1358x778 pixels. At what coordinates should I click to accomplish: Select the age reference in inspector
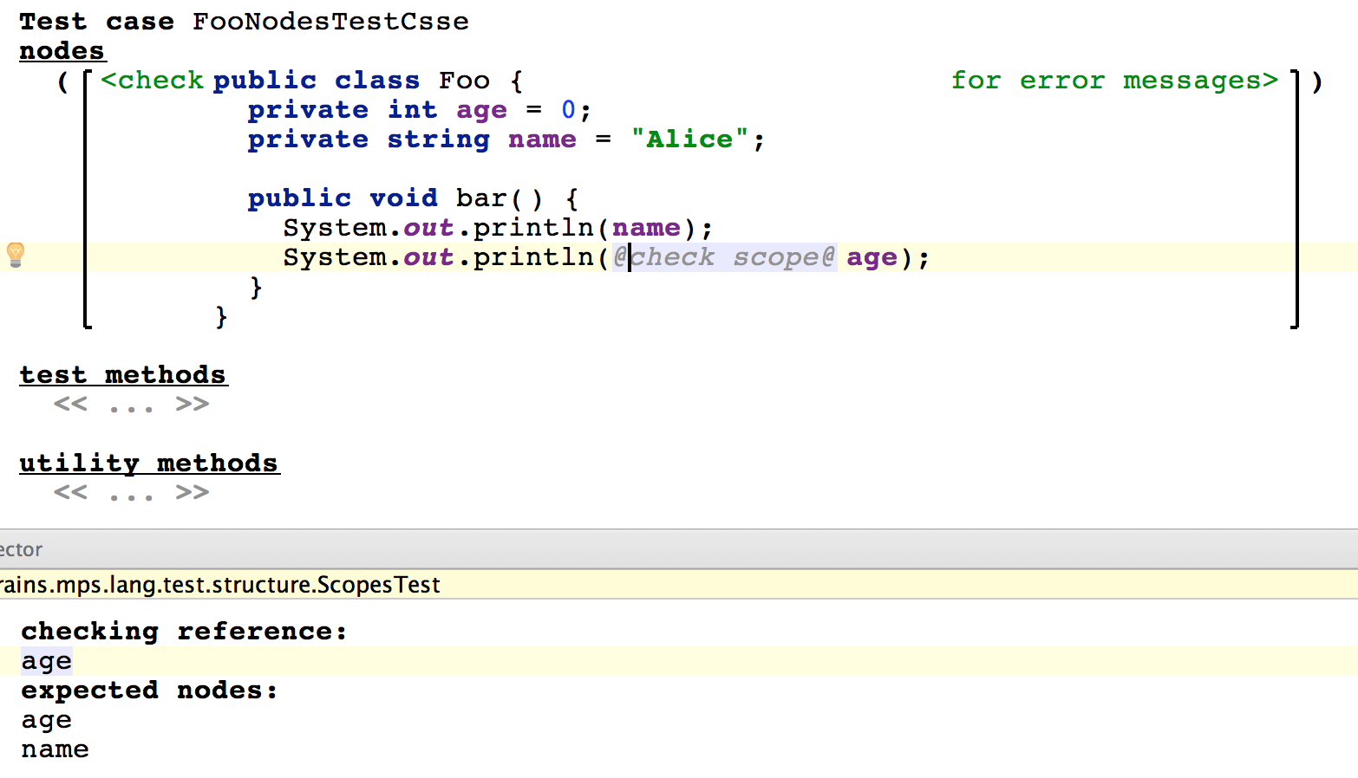47,662
